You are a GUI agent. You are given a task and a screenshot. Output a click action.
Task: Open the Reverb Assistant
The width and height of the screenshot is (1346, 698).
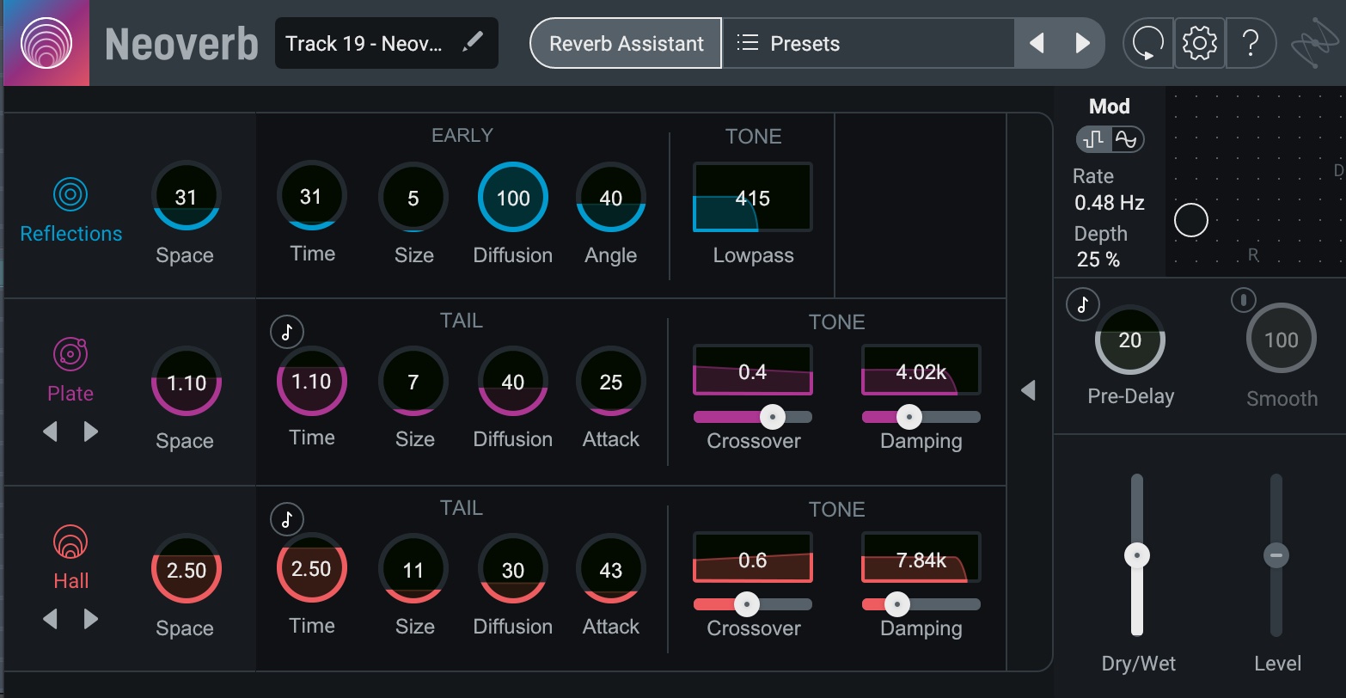pos(626,43)
